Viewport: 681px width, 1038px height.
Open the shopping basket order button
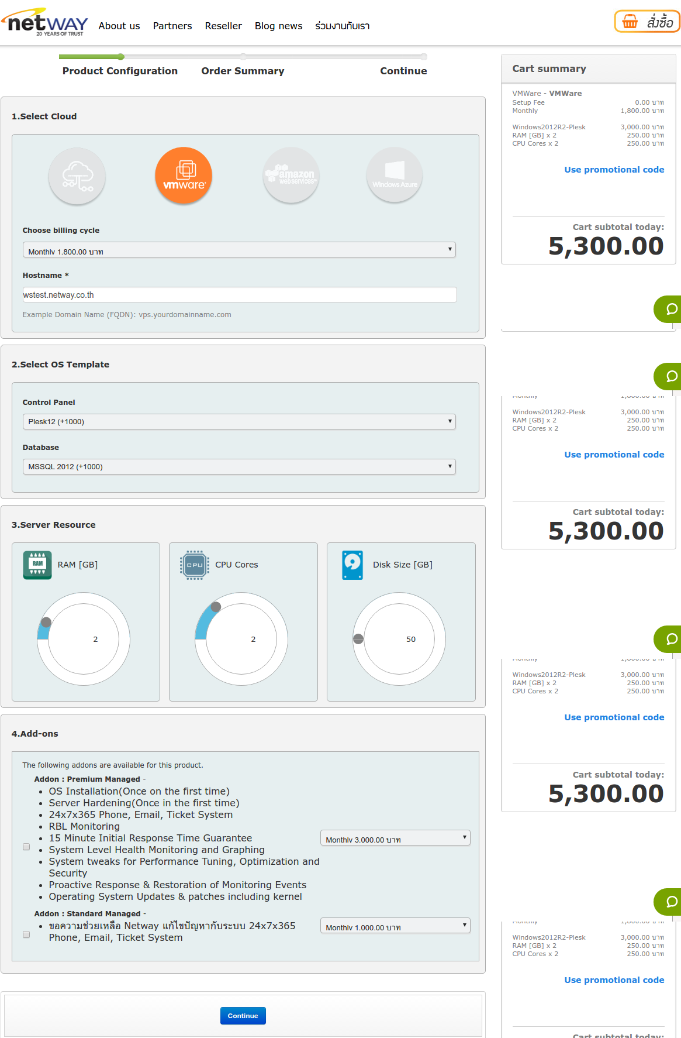(x=647, y=22)
